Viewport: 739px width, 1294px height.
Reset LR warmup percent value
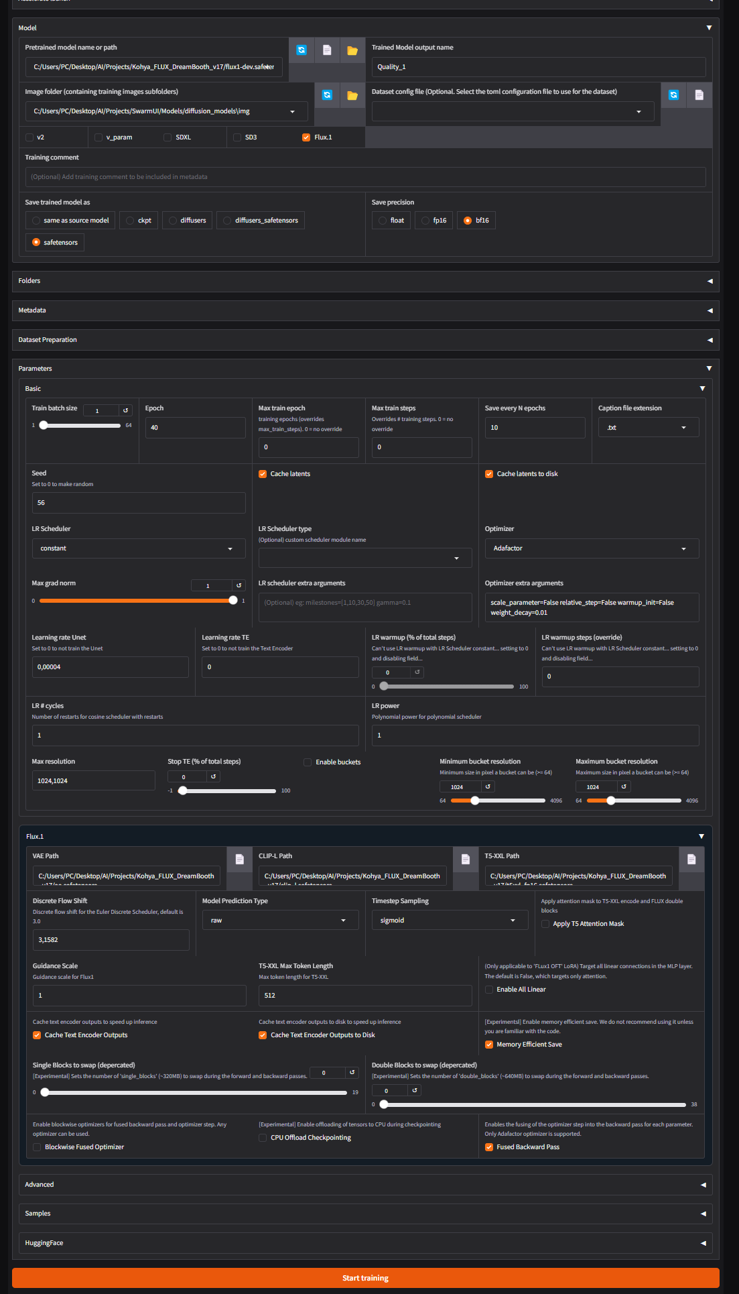pos(417,672)
